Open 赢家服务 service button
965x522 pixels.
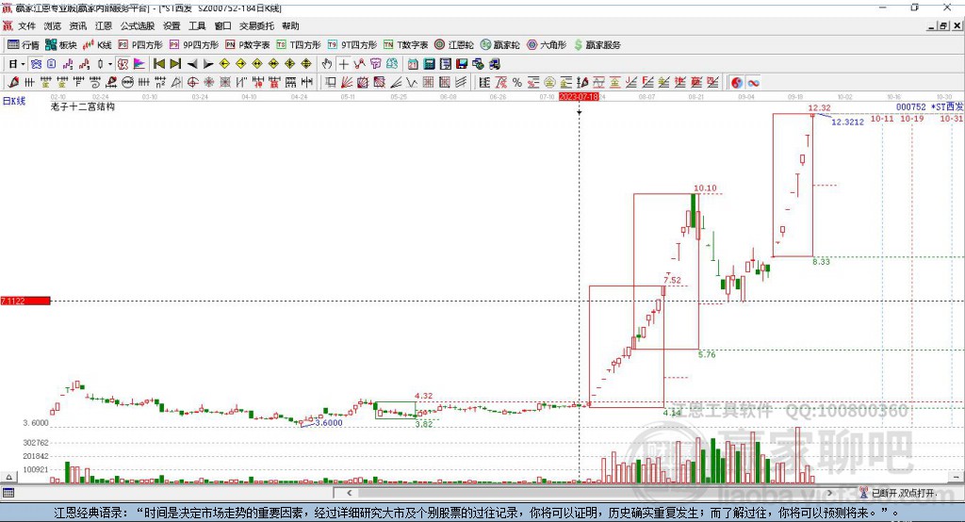(x=597, y=45)
